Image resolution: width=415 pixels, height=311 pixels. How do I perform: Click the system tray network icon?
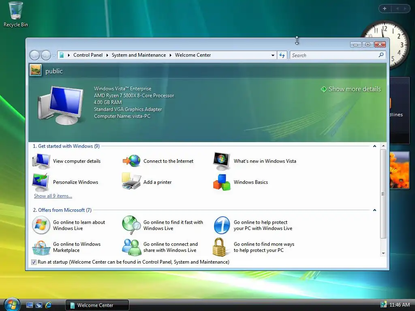click(383, 305)
